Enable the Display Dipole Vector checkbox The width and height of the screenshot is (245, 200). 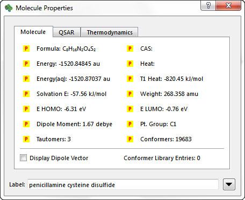click(24, 158)
